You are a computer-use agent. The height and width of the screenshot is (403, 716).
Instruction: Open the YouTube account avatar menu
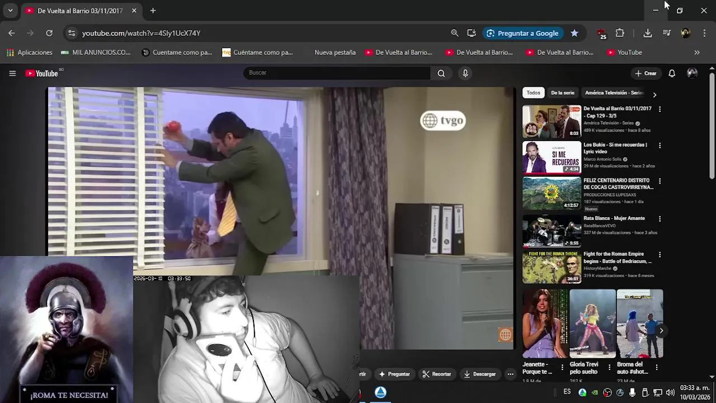(x=692, y=73)
